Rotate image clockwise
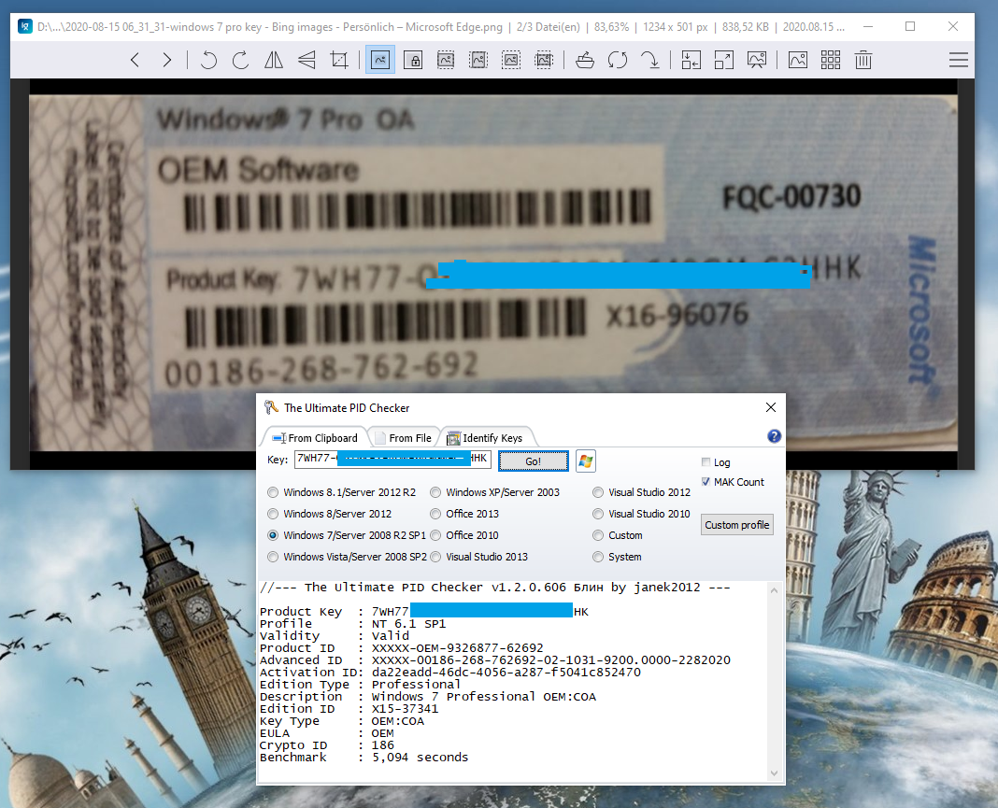The width and height of the screenshot is (998, 808). coord(240,61)
